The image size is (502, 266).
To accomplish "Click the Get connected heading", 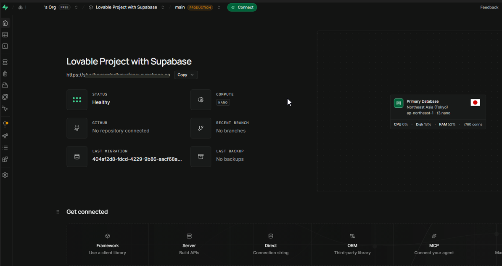I will (87, 212).
